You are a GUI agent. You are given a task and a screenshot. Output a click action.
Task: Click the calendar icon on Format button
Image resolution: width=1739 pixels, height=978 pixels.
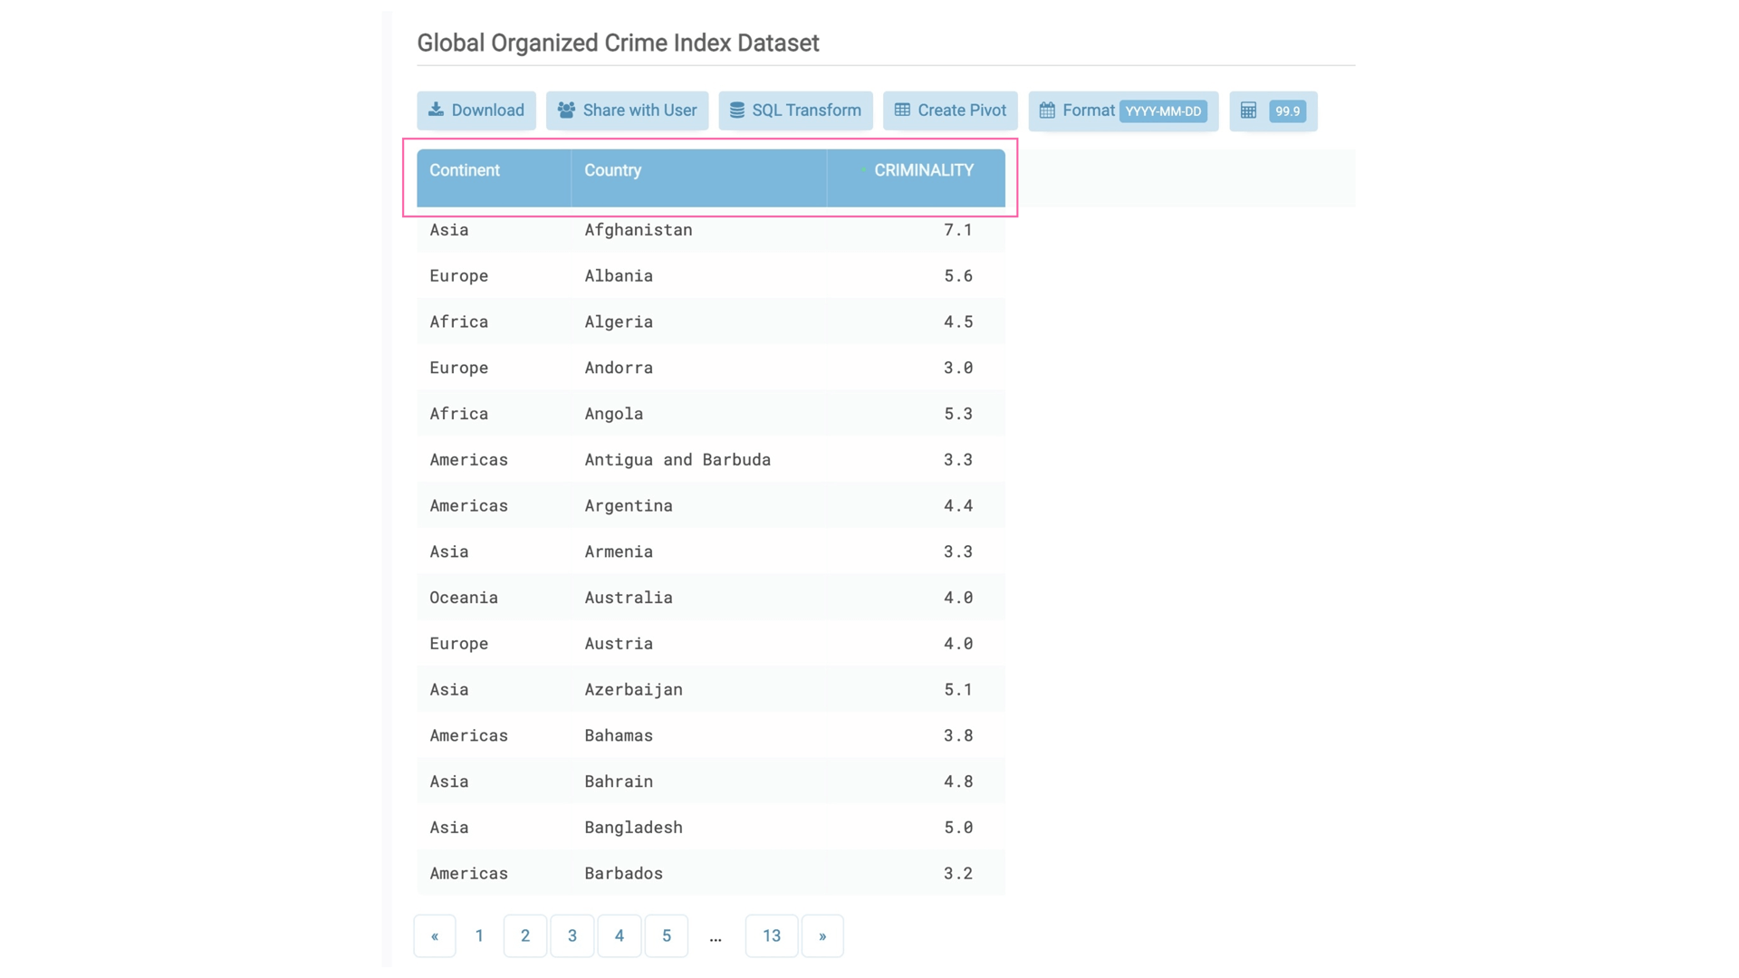1047,110
